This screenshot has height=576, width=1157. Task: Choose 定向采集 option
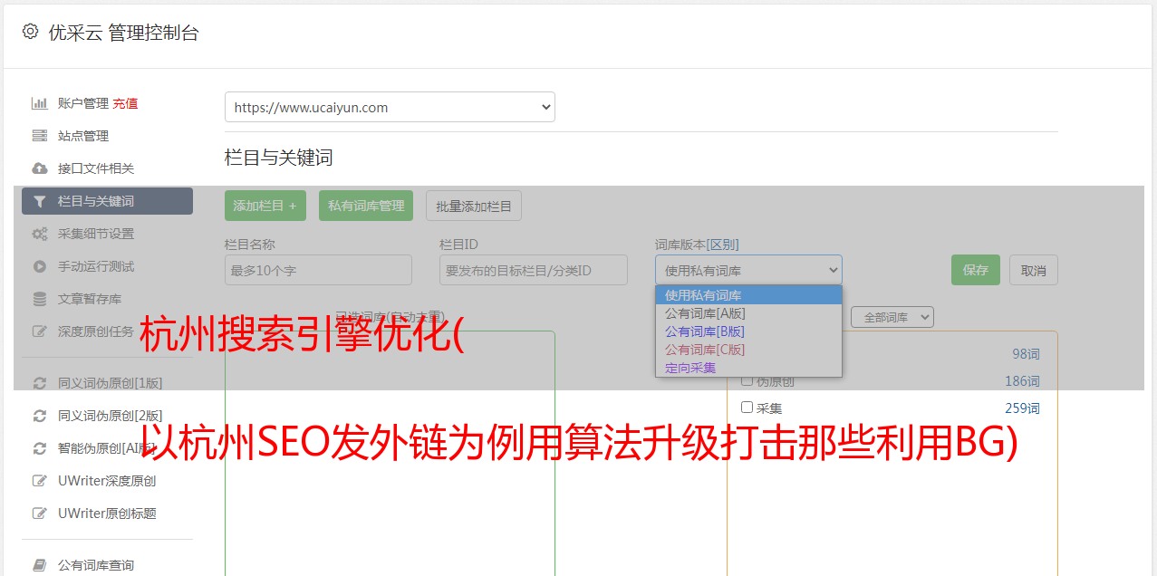(748, 368)
